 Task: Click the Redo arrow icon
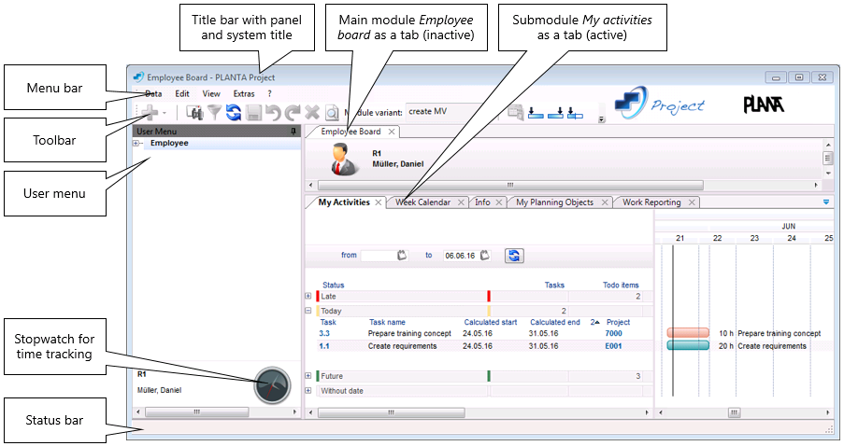pos(293,112)
